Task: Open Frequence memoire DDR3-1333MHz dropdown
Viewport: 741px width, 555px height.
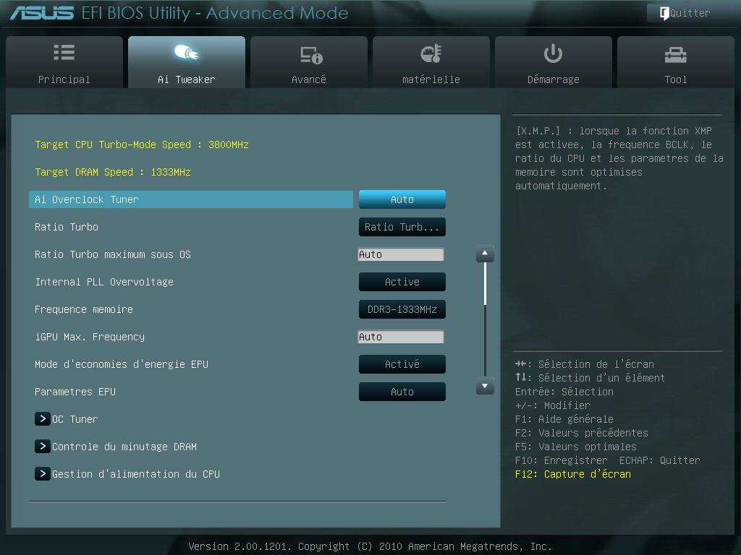Action: [x=402, y=309]
